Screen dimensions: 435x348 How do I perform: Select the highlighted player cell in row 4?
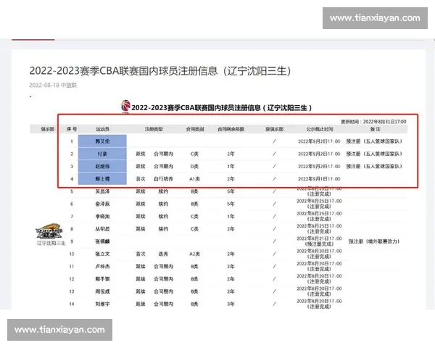(102, 178)
